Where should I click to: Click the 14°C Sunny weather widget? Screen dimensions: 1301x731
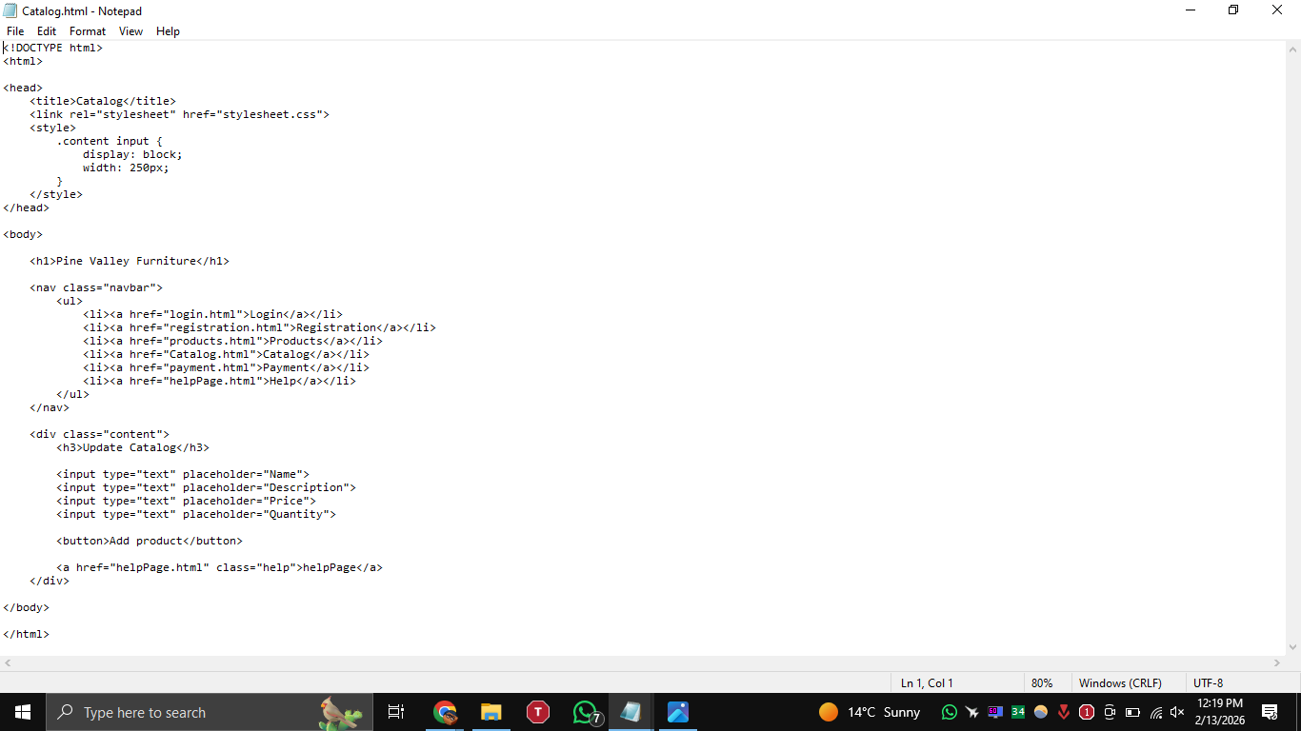tap(869, 712)
